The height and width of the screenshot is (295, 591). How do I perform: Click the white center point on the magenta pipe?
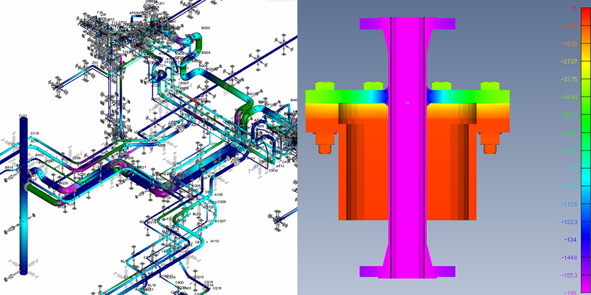[x=408, y=103]
